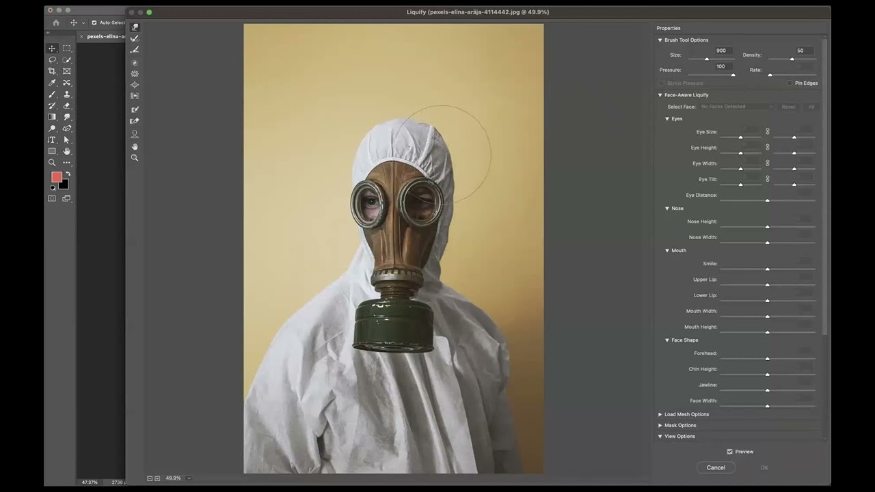Click the Home icon in options bar
Viewport: 875px width, 492px height.
point(56,23)
